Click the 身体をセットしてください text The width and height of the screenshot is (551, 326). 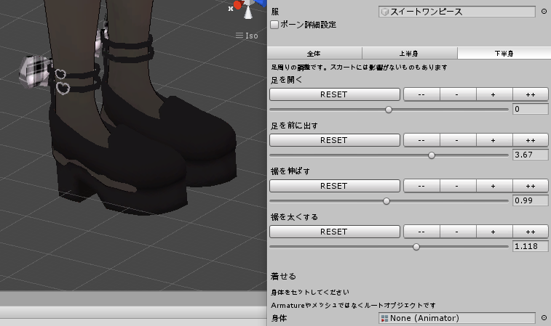click(310, 292)
